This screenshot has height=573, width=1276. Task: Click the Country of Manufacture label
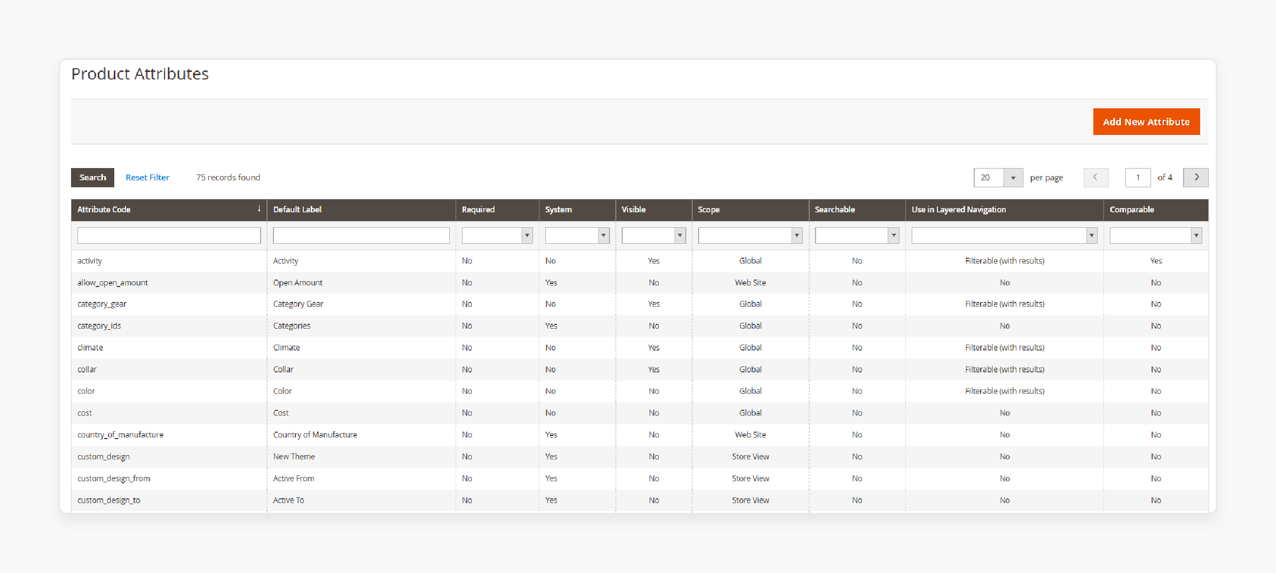(315, 435)
